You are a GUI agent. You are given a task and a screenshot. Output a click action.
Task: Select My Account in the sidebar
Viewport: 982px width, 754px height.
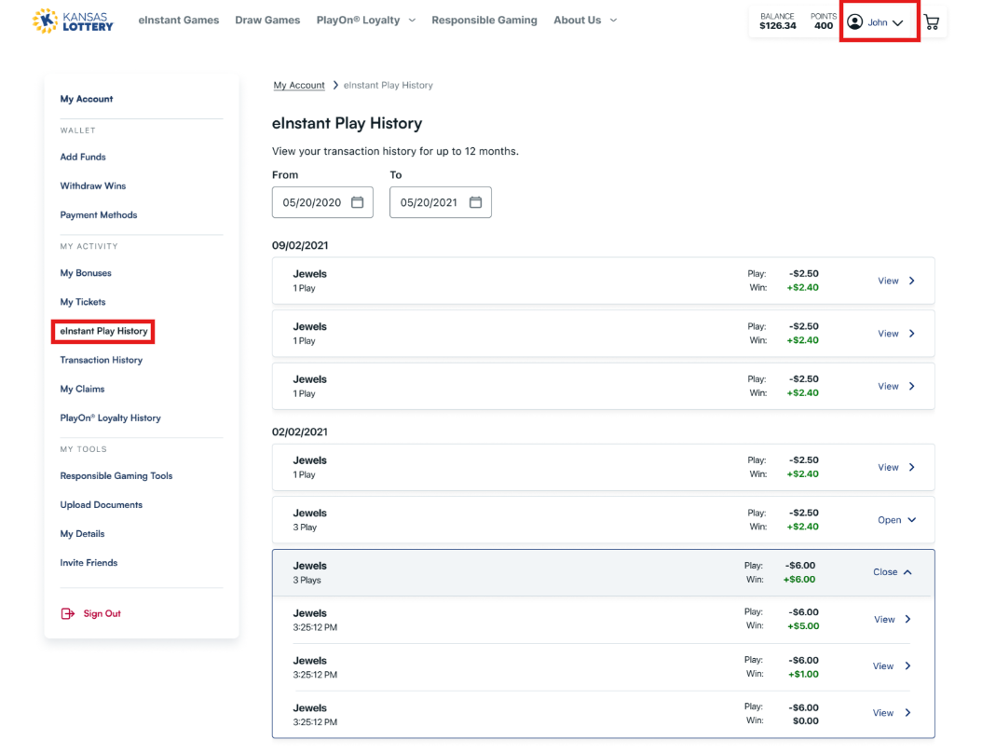(x=87, y=99)
